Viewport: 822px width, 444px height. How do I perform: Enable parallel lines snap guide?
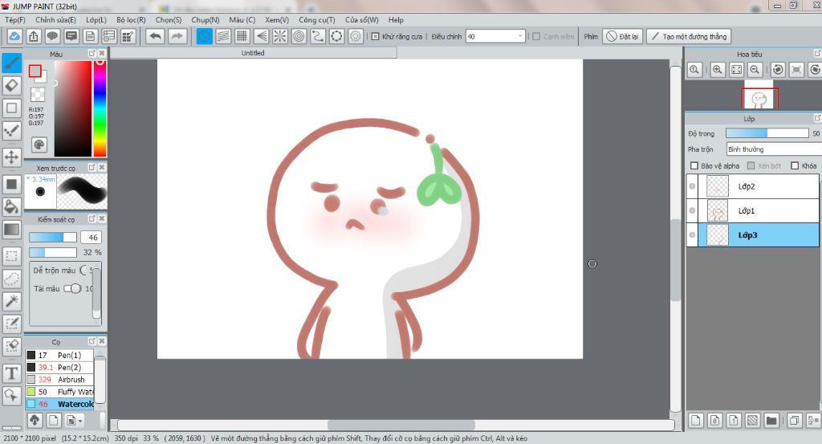click(223, 36)
